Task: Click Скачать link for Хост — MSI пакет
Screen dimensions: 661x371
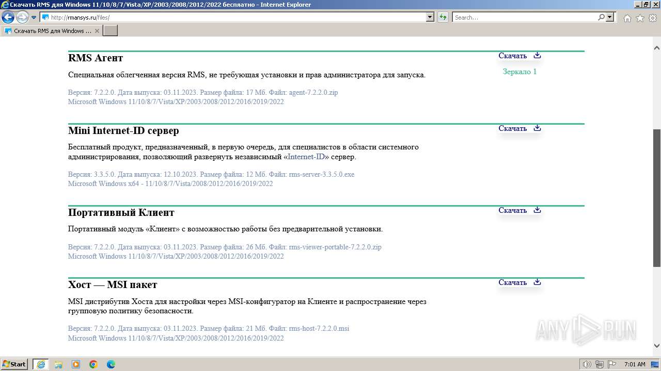Action: (x=512, y=282)
